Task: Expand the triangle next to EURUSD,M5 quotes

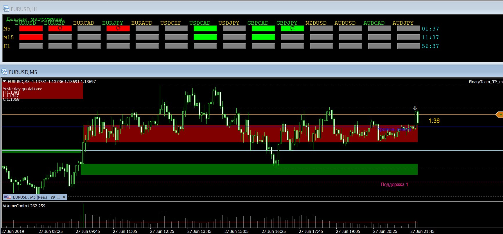Action: tap(4, 82)
